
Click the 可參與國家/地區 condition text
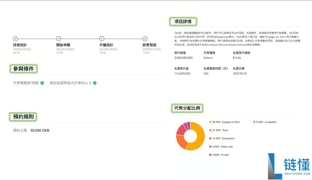pyautogui.click(x=26, y=83)
